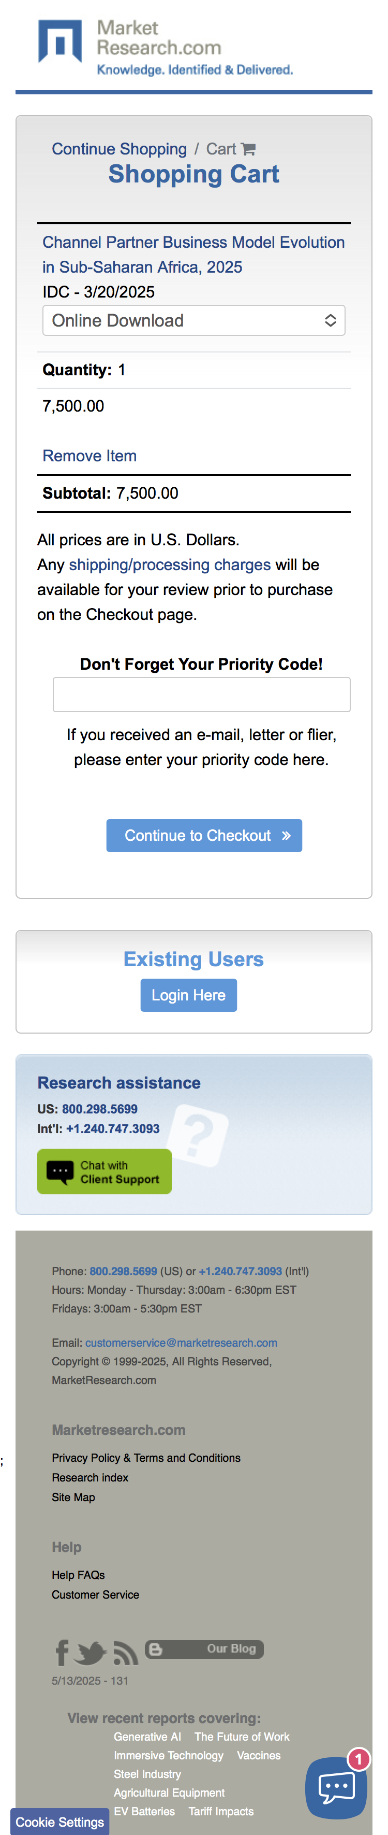Viewport: 388px width, 1835px height.
Task: Email customerservice@marketresearch.com
Action: [181, 1342]
